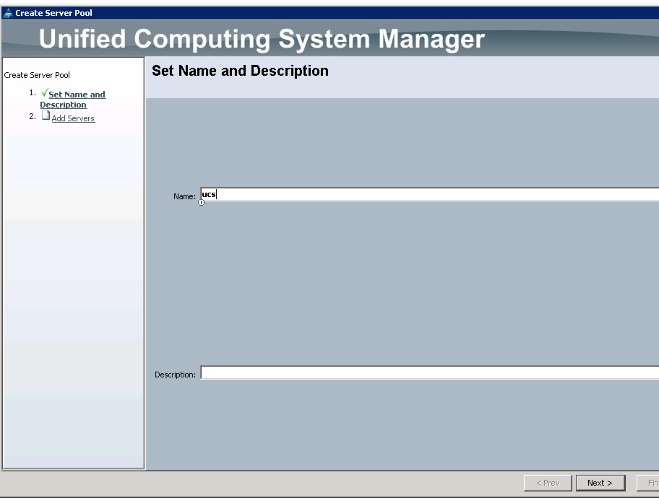Open the Set Name and Description step link

click(x=73, y=100)
